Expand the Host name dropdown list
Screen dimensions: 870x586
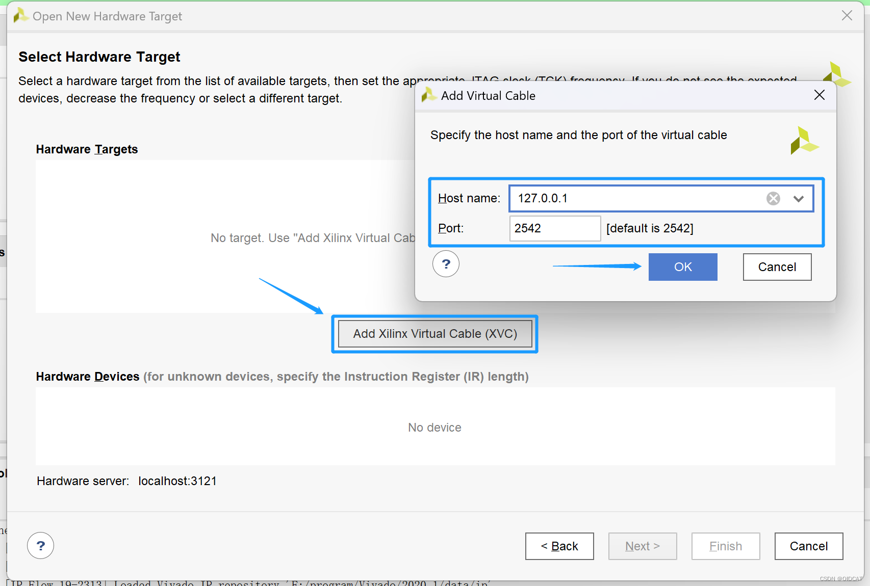pos(799,199)
